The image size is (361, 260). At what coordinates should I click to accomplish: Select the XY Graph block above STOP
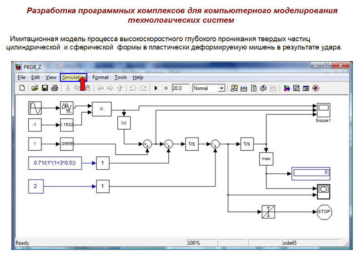[x=323, y=191]
